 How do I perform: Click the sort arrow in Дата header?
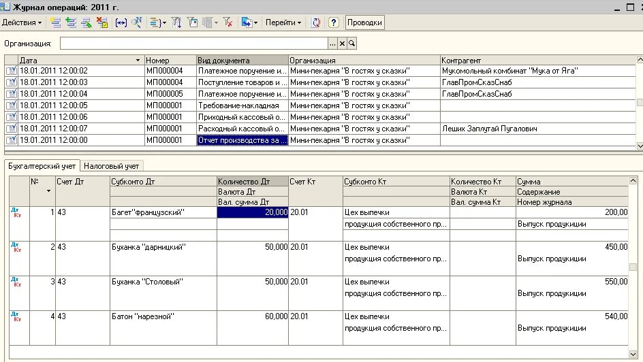click(138, 60)
